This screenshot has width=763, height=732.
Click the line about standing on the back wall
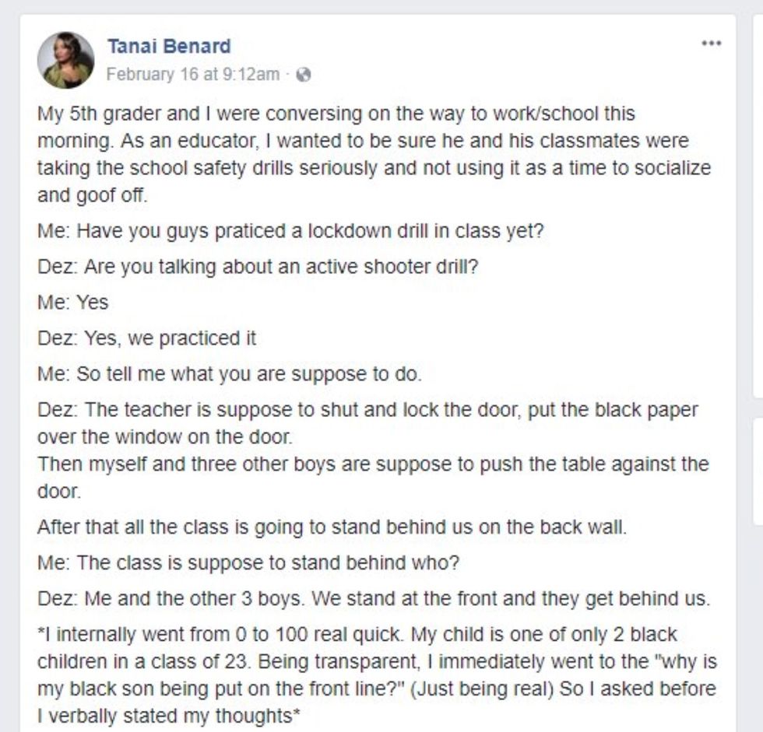coord(332,527)
